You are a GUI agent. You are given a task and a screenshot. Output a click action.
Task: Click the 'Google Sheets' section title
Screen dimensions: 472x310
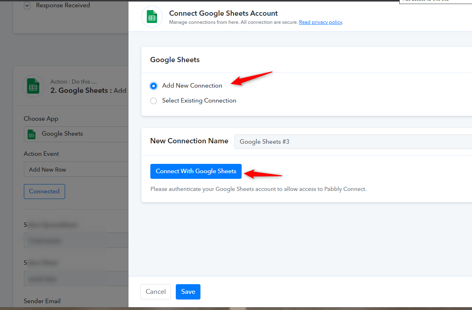(175, 59)
